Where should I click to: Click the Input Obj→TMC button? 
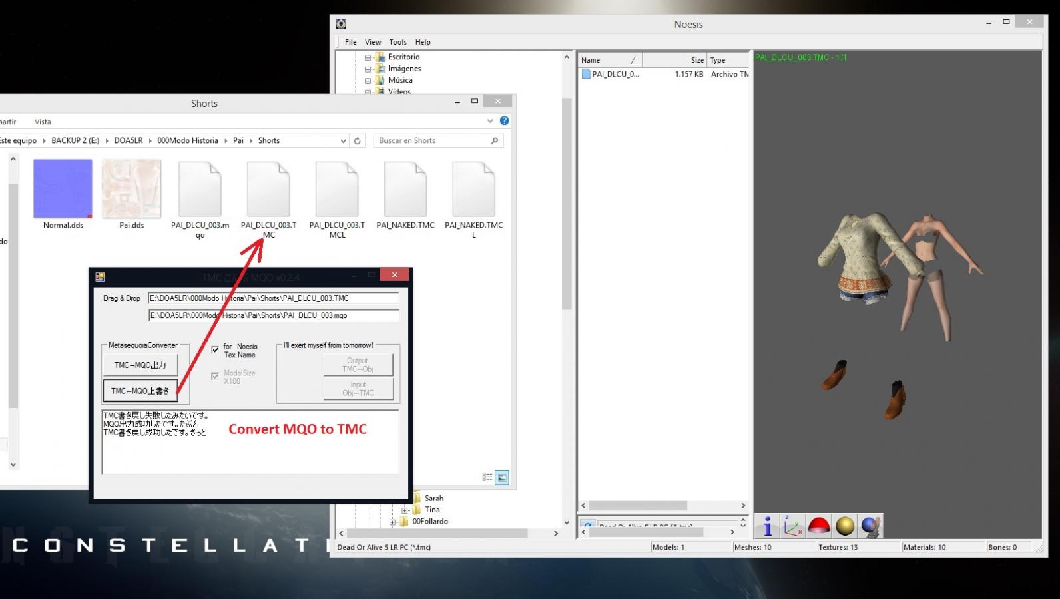[358, 389]
